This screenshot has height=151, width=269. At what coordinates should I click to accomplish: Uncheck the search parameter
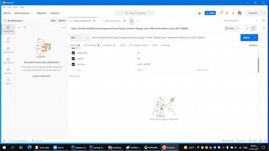point(73,59)
